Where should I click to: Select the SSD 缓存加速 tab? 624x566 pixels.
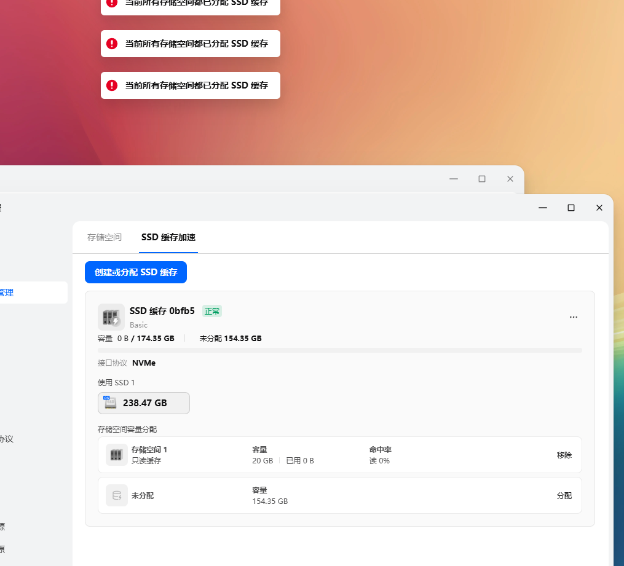click(x=168, y=237)
